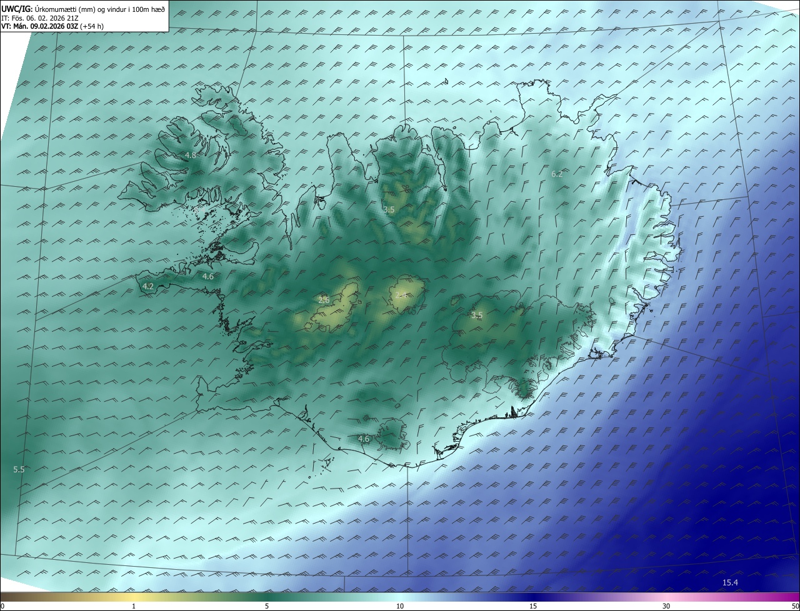Viewport: 800px width, 611px height.
Task: Click the 4.6 value beside the 4.2 label
Action: coord(208,276)
